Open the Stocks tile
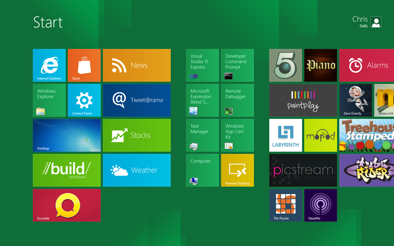Viewport: 394px width, 246px height. [x=137, y=135]
